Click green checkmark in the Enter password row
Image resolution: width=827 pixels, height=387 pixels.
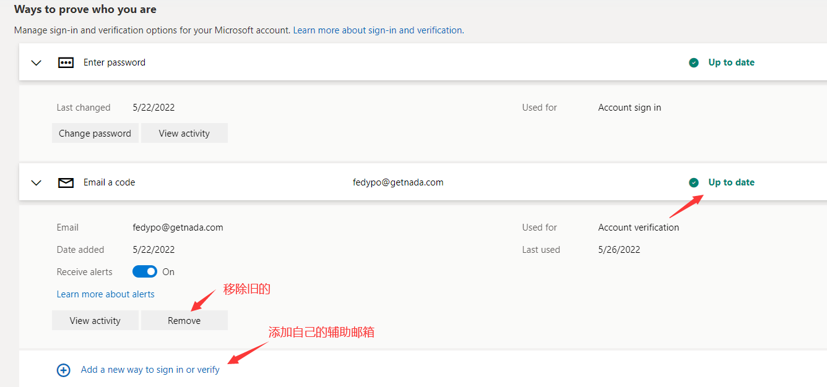click(694, 62)
